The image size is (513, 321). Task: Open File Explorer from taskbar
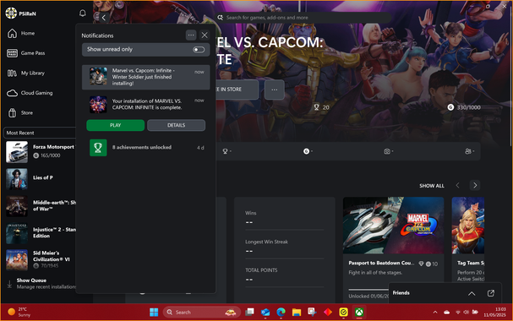(x=297, y=313)
